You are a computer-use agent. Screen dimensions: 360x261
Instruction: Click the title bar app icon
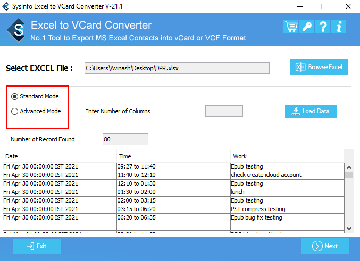pyautogui.click(x=5, y=6)
